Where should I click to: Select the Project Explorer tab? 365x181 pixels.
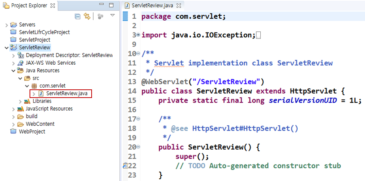(x=29, y=6)
